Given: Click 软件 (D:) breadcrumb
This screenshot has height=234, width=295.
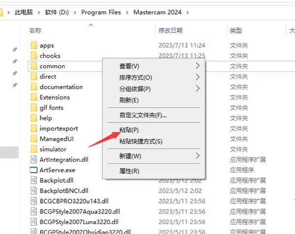Looking at the screenshot, I should click(x=57, y=12).
